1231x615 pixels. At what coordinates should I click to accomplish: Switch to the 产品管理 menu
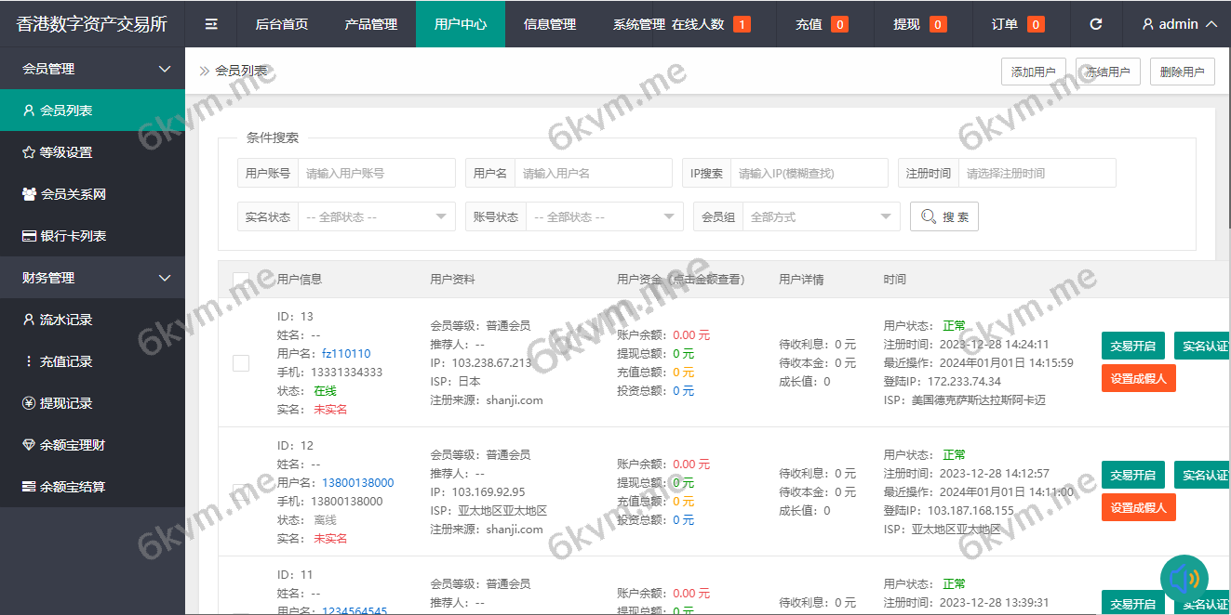(x=370, y=23)
